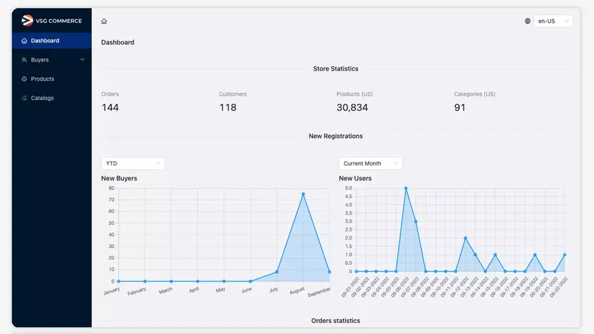Click the Products (US) count 30,834
Screen dimensions: 594x334
[353, 108]
